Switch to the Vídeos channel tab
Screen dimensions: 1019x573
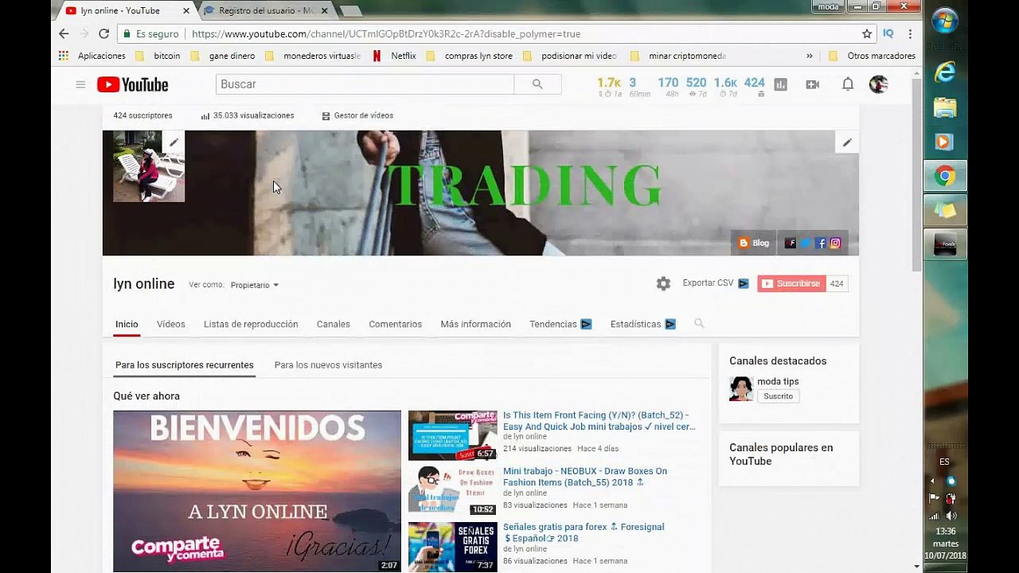coord(170,324)
